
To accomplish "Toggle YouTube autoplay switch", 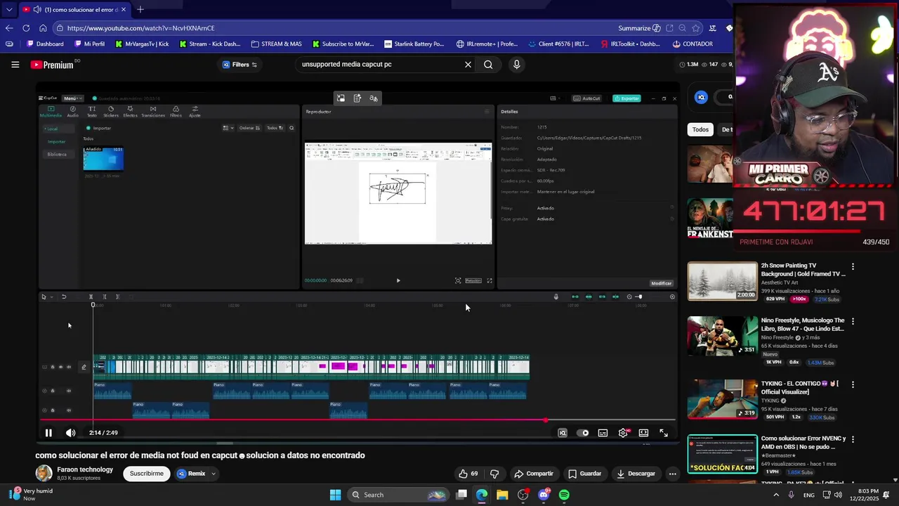I will click(583, 433).
